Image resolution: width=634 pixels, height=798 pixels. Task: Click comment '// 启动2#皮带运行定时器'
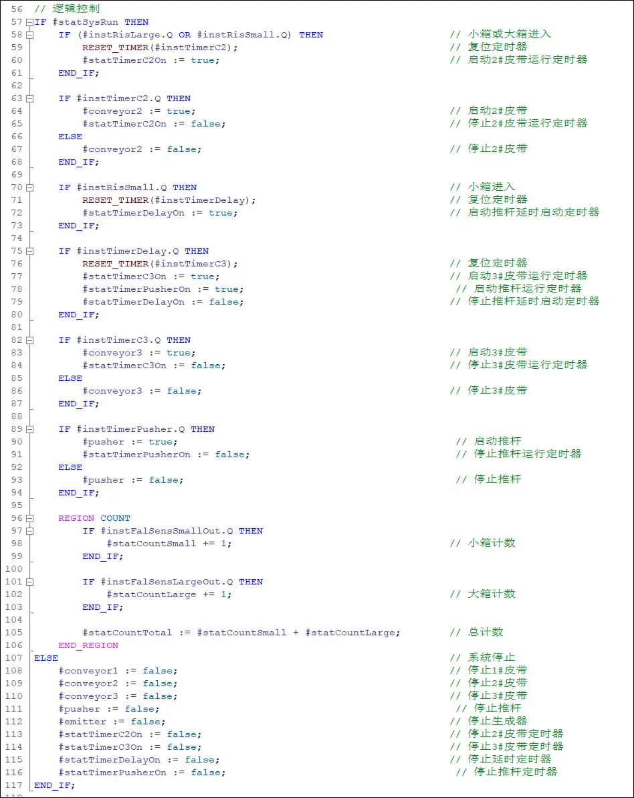518,60
